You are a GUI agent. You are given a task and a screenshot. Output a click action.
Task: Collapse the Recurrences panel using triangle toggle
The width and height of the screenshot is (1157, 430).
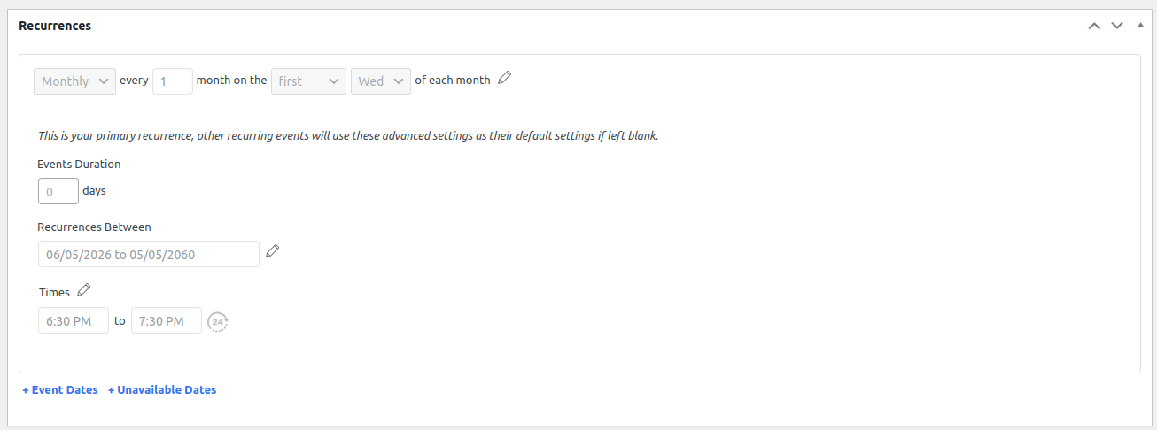click(1140, 25)
